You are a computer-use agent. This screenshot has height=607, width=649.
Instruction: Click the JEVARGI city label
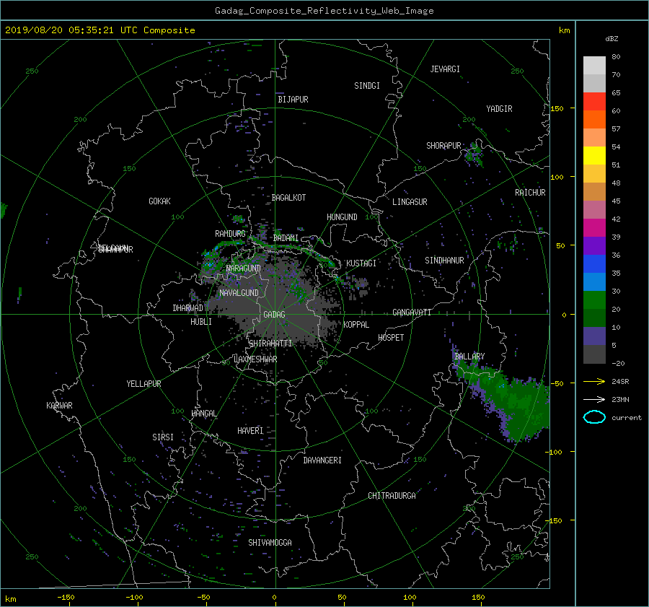pos(445,69)
